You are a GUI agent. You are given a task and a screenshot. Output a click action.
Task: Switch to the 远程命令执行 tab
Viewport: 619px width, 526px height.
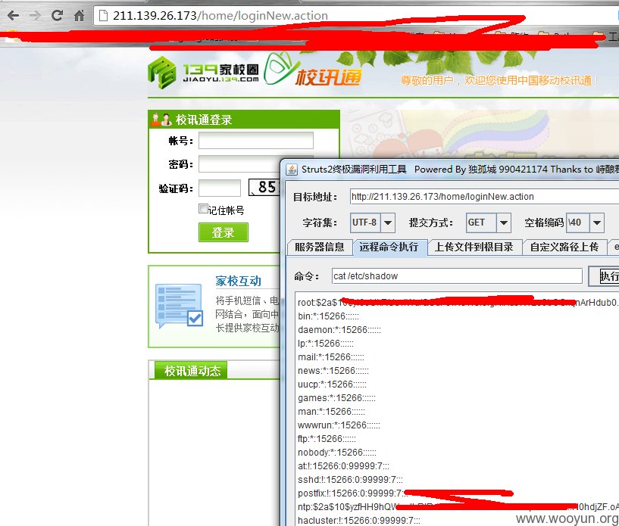click(x=389, y=247)
